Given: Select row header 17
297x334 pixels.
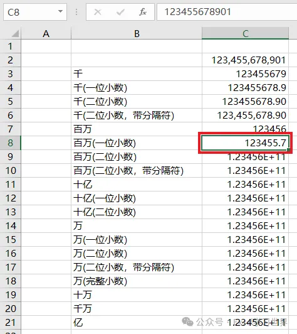Looking at the screenshot, I should point(10,267).
